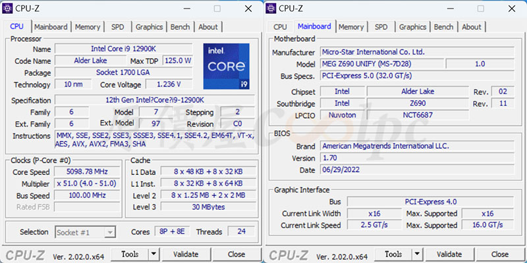Click the Code Name value Alder Lake
The width and height of the screenshot is (527, 263).
pyautogui.click(x=91, y=60)
